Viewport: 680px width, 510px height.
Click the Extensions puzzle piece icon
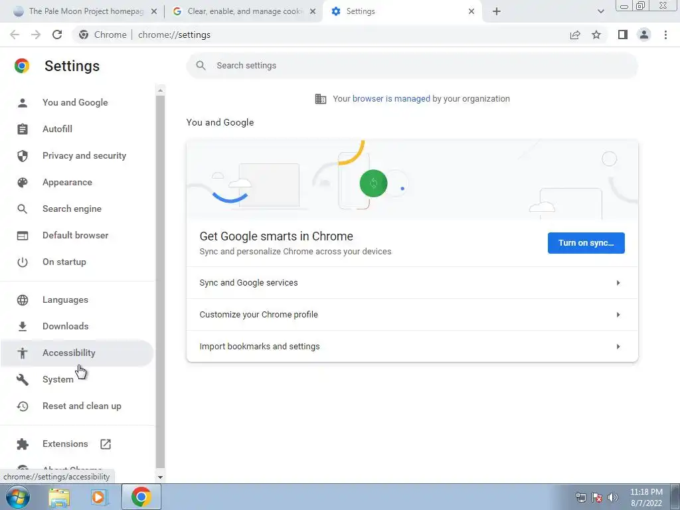[23, 444]
